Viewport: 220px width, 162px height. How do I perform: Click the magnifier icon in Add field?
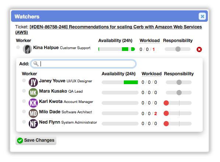tap(36, 64)
